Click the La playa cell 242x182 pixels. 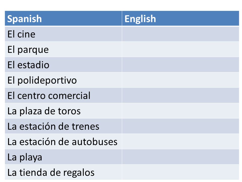pyautogui.click(x=63, y=157)
